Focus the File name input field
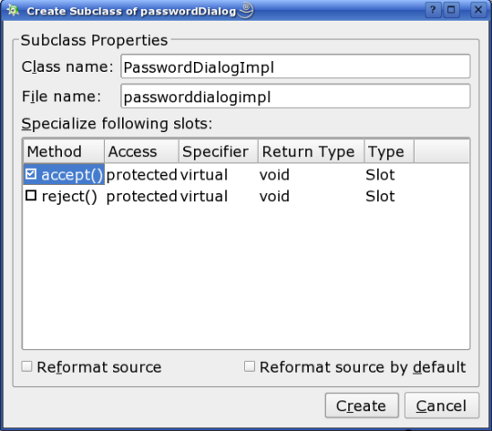Image resolution: width=492 pixels, height=431 pixels. coord(295,96)
